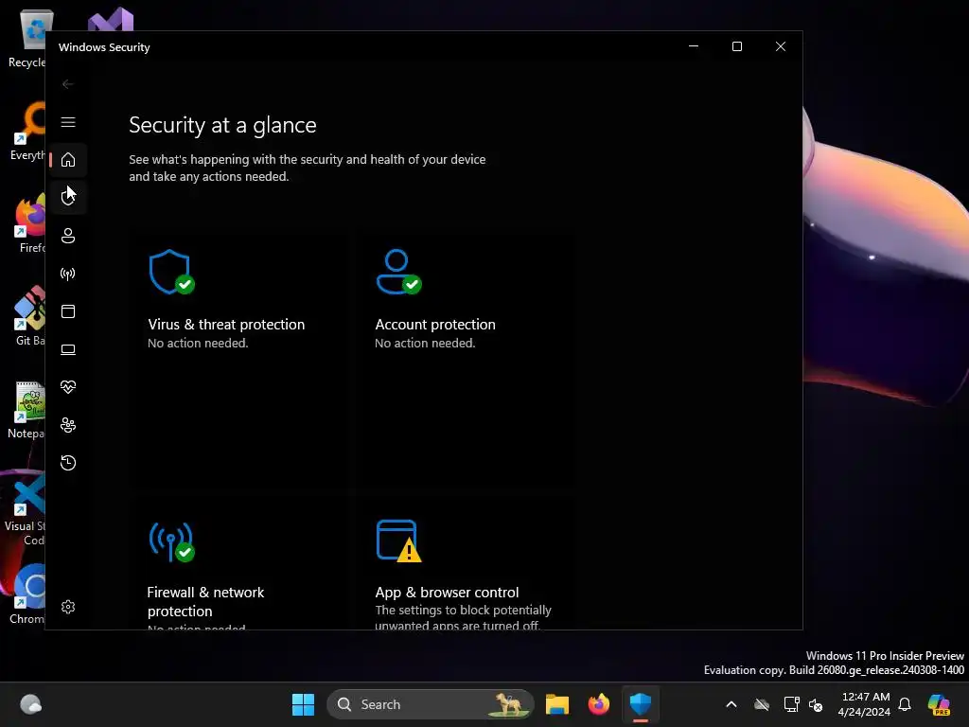Click 'The settings to block potentially' text
This screenshot has height=727, width=969.
pos(463,611)
